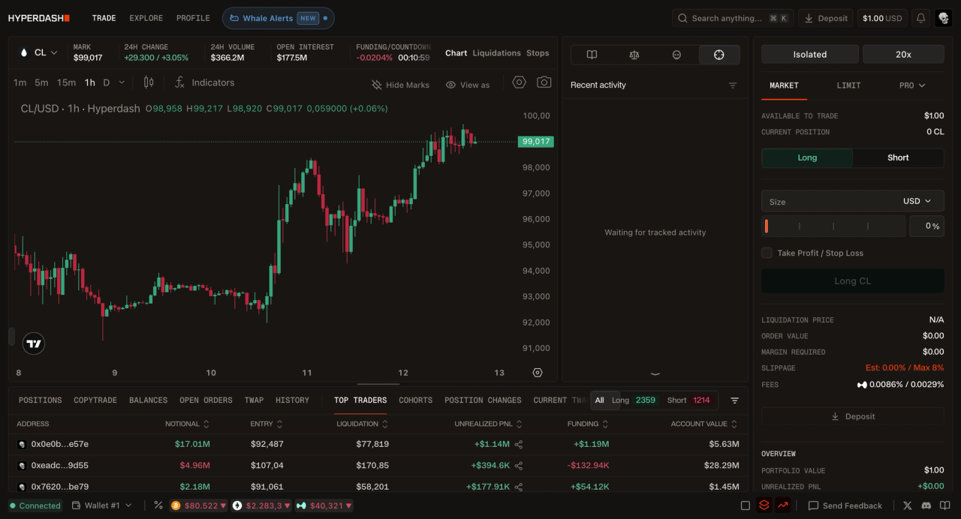
Task: Click Whale Alerts NEW button
Action: (279, 18)
